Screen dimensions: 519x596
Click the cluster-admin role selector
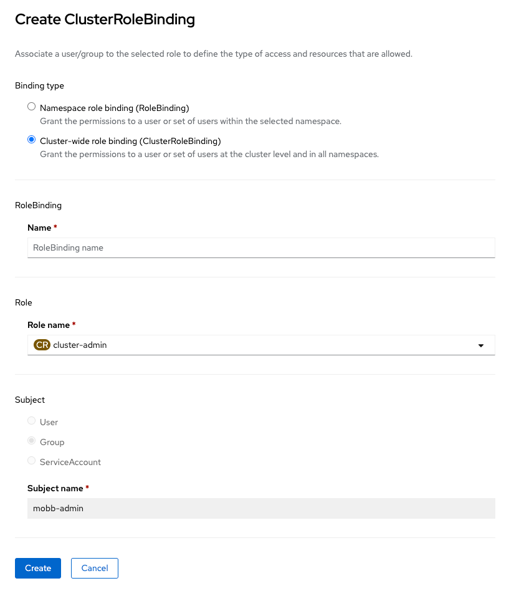click(249, 344)
